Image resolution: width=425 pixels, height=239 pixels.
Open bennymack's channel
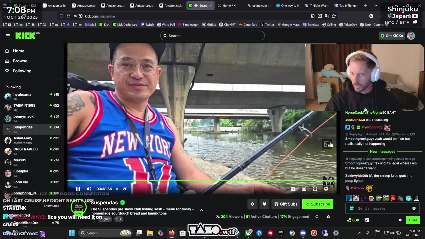pos(32,119)
